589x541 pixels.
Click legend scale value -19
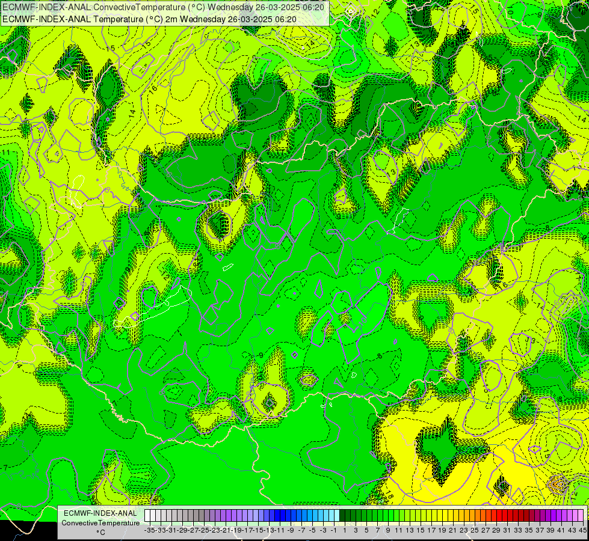point(236,530)
